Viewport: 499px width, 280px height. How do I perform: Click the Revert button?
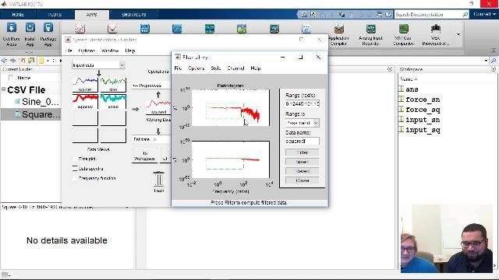coord(302,171)
